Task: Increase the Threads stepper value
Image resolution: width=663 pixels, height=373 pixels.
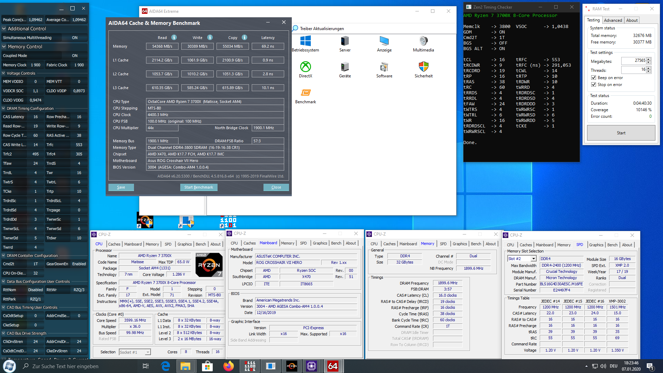Action: click(x=648, y=68)
